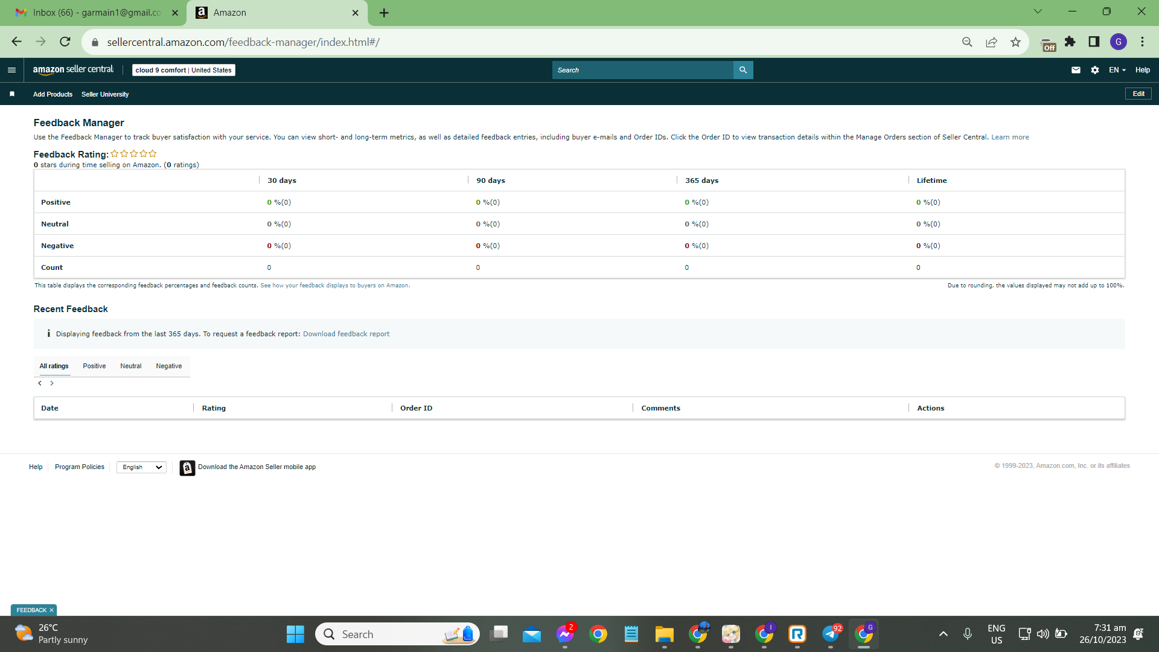Open the English footer language selector
The width and height of the screenshot is (1159, 652).
point(141,467)
